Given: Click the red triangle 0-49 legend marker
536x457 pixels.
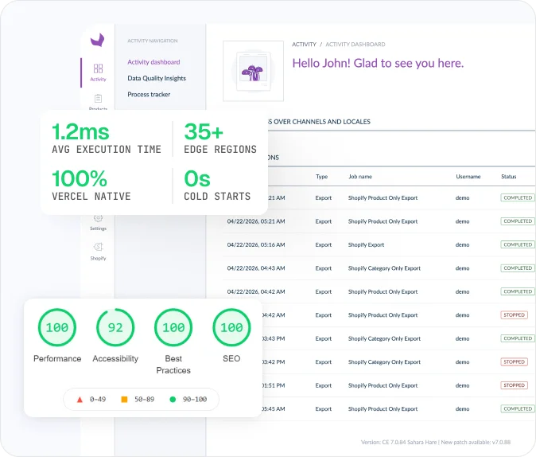Looking at the screenshot, I should 80,400.
